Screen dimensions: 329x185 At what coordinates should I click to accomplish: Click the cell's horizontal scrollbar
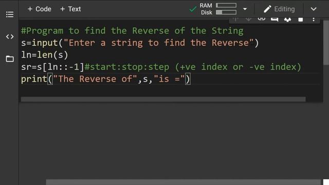pyautogui.click(x=163, y=99)
